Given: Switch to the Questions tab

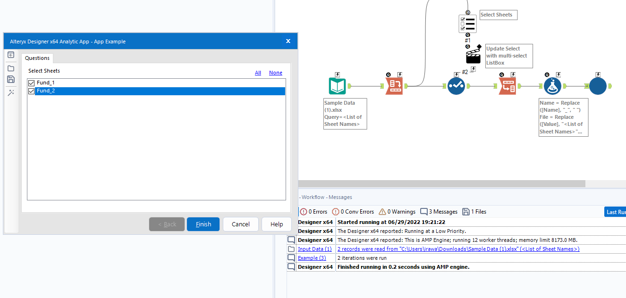Looking at the screenshot, I should (37, 58).
